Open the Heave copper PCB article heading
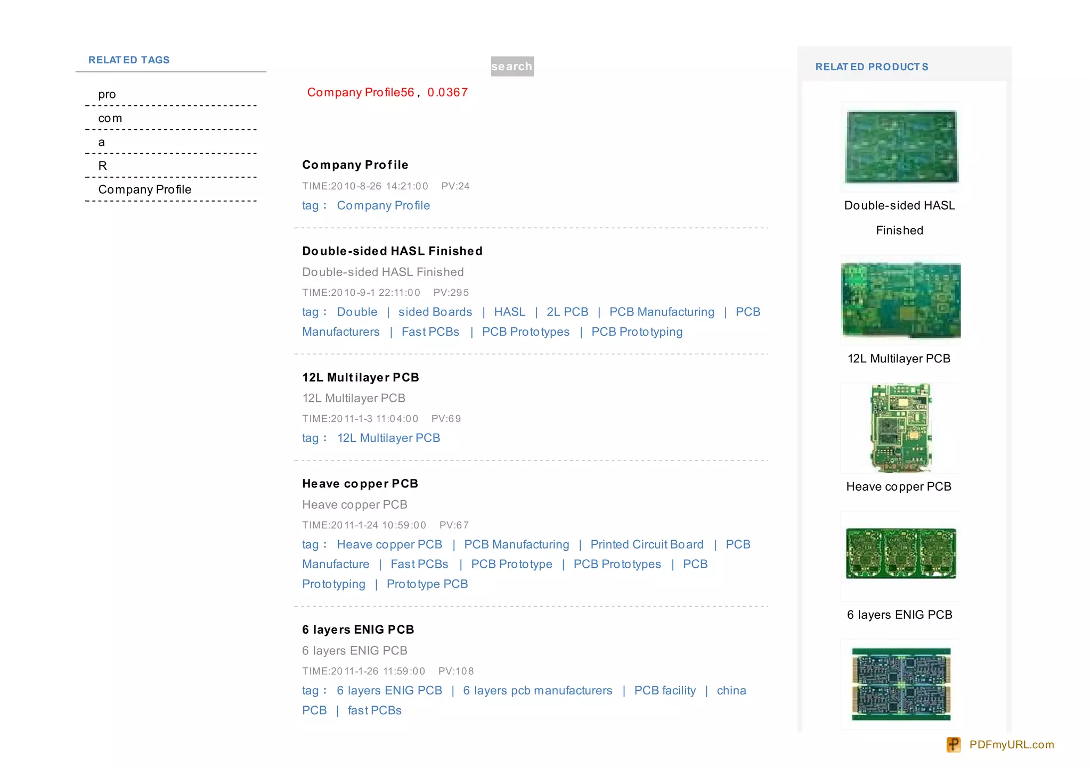Image resolution: width=1091 pixels, height=770 pixels. coord(360,484)
